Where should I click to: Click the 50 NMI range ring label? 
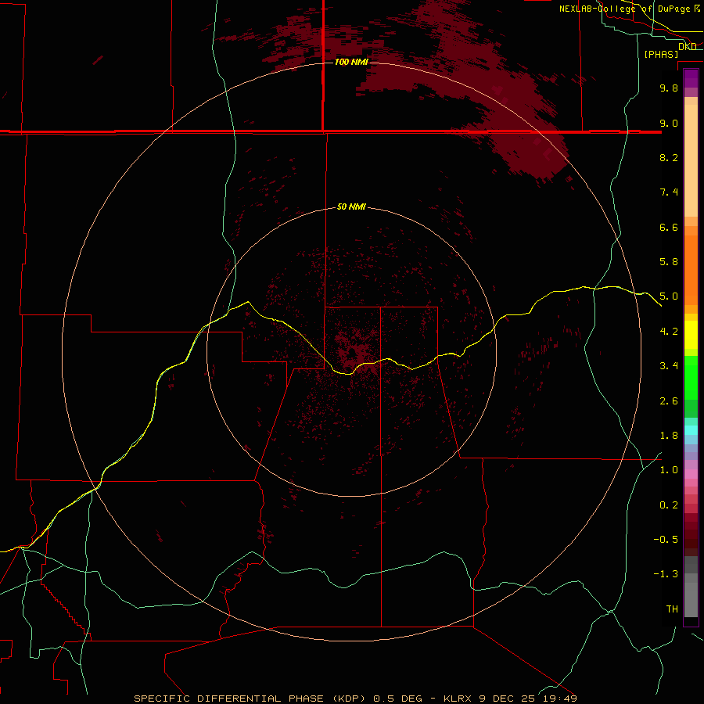[351, 207]
